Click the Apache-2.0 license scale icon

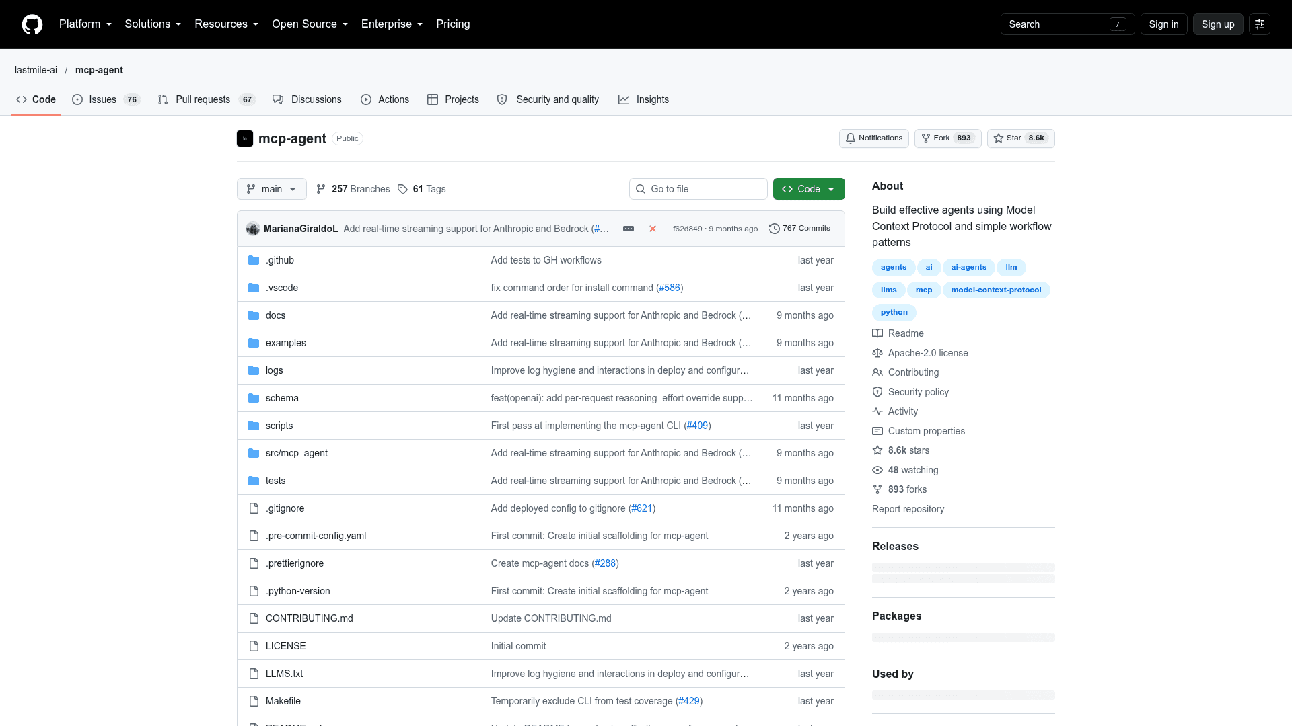tap(877, 353)
